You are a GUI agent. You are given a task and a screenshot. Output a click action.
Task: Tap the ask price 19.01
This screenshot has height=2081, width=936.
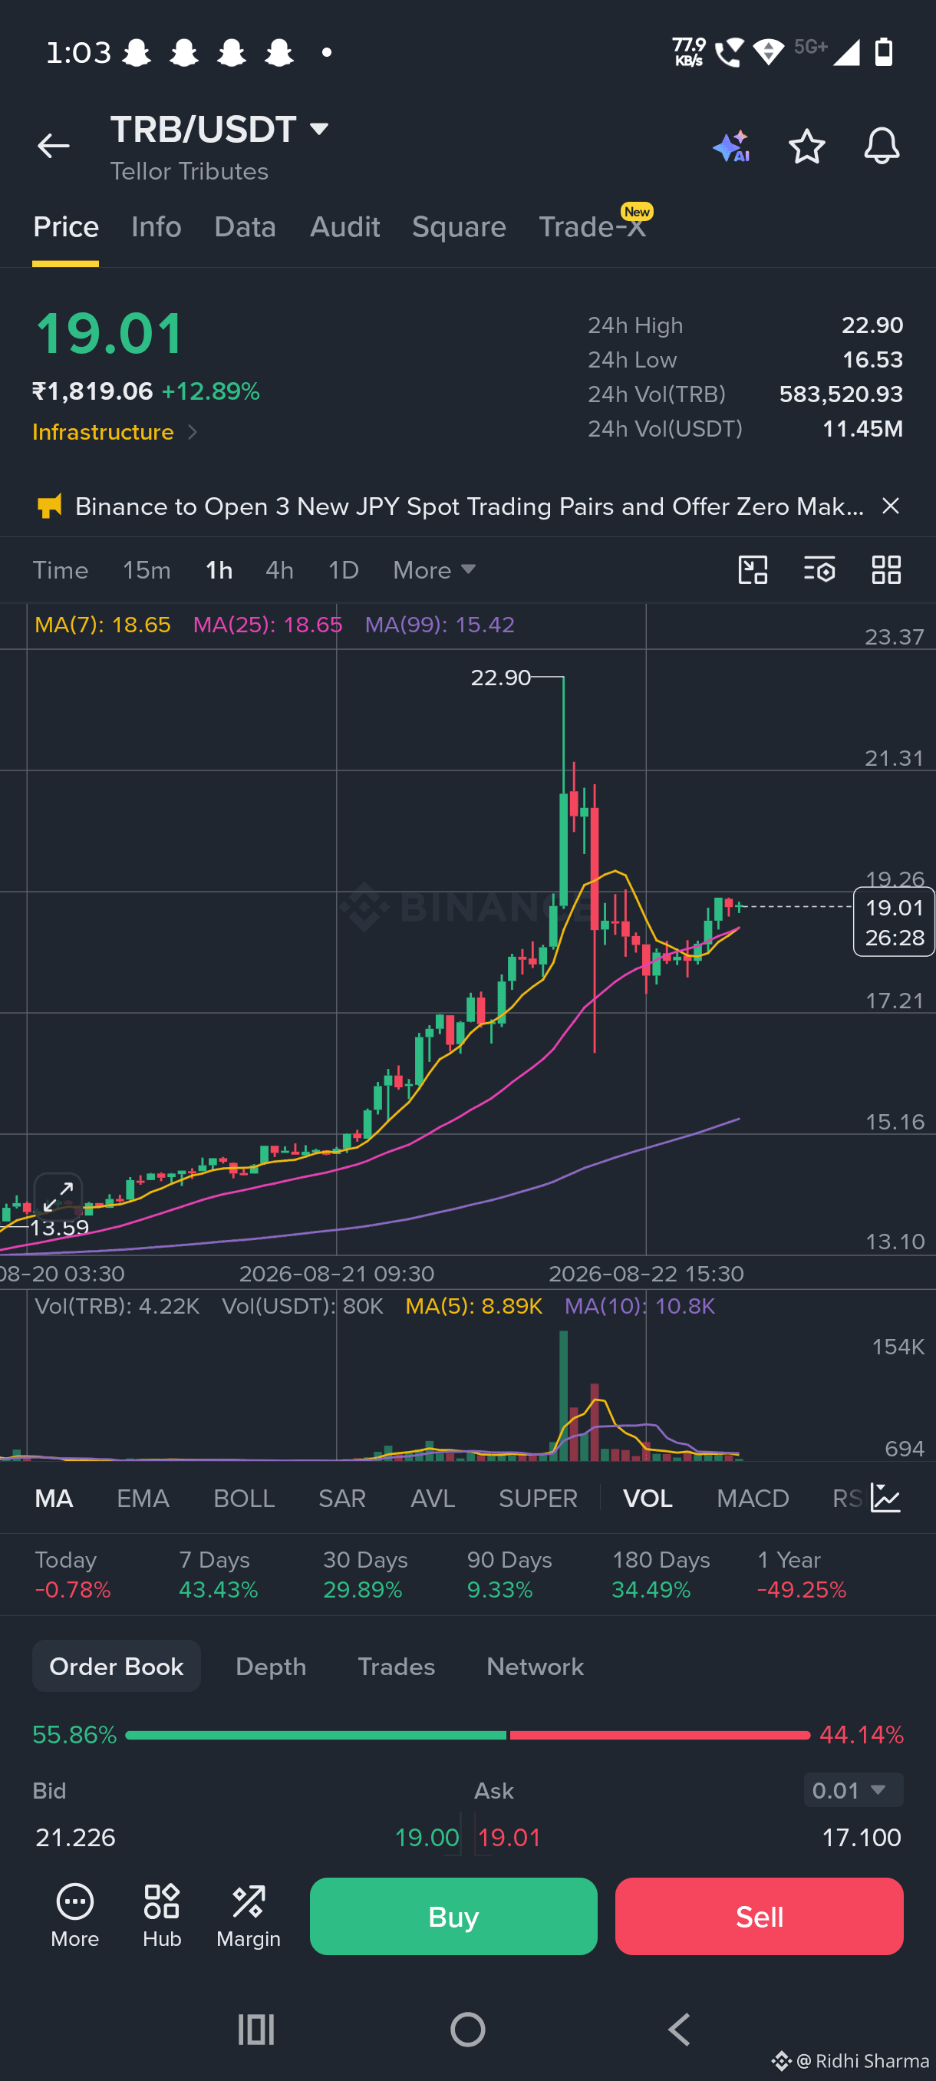[x=509, y=1838]
